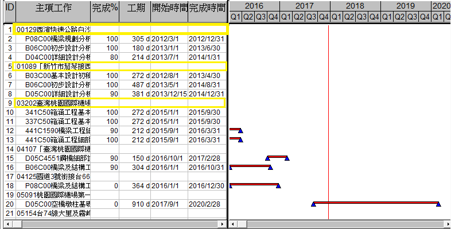Click the Q3 quarter header under 2018
Image resolution: width=451 pixels, height=229 pixels.
(x=361, y=17)
